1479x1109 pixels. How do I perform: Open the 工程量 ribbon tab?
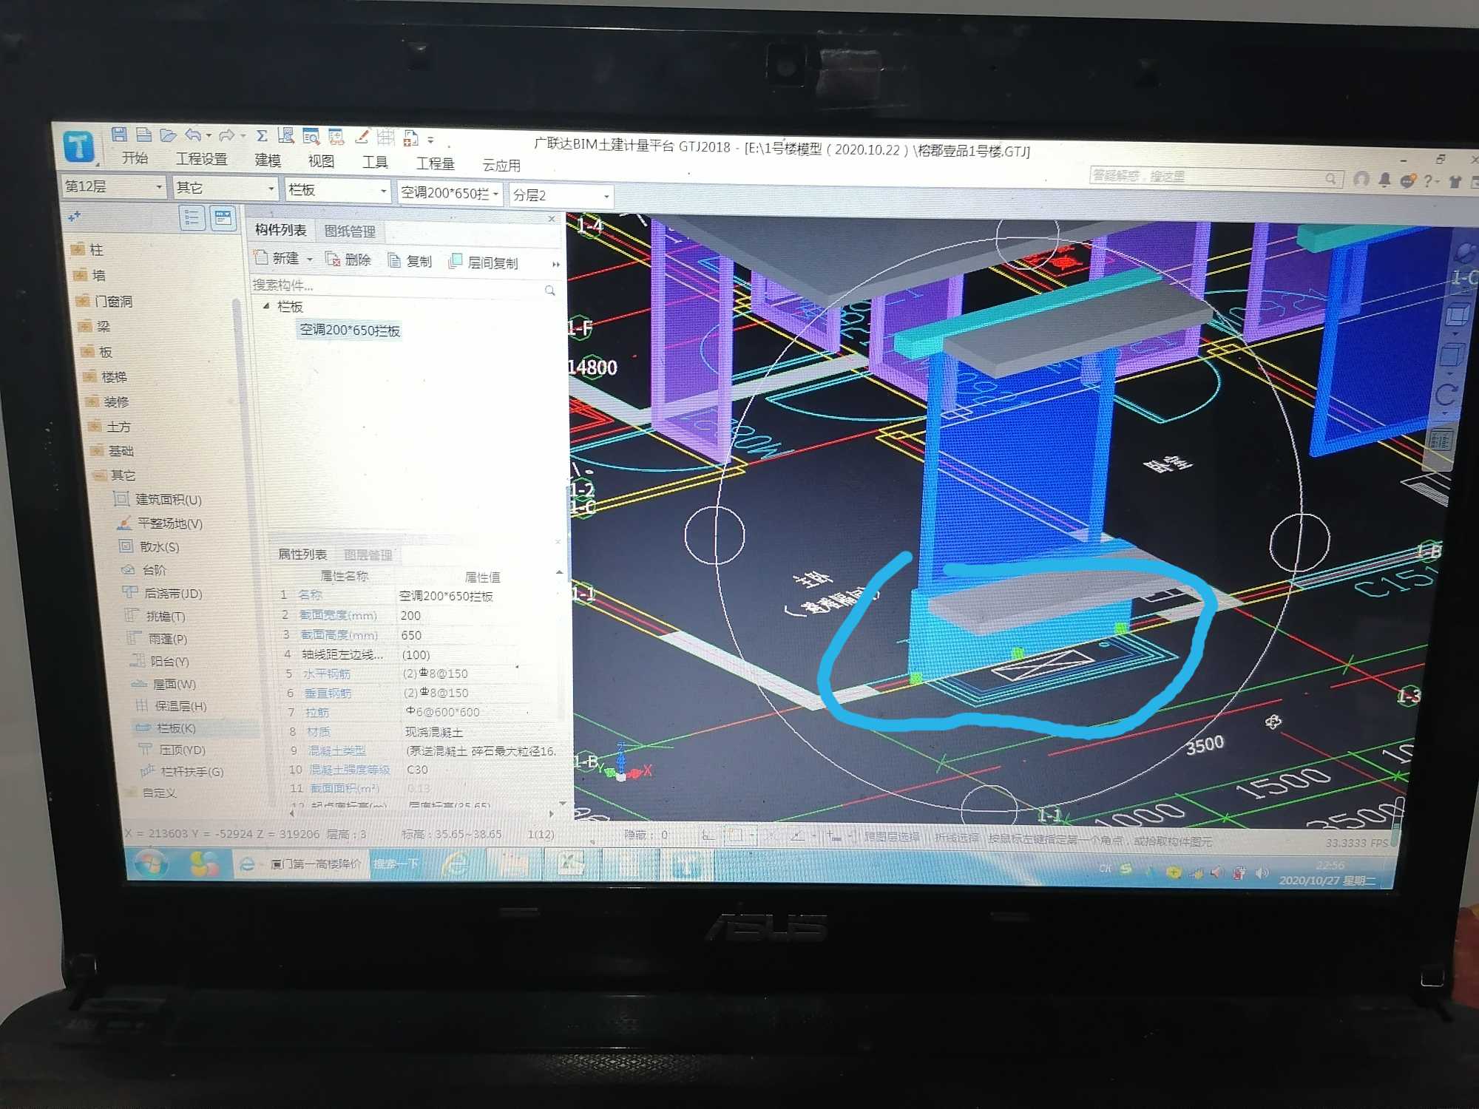pos(435,163)
